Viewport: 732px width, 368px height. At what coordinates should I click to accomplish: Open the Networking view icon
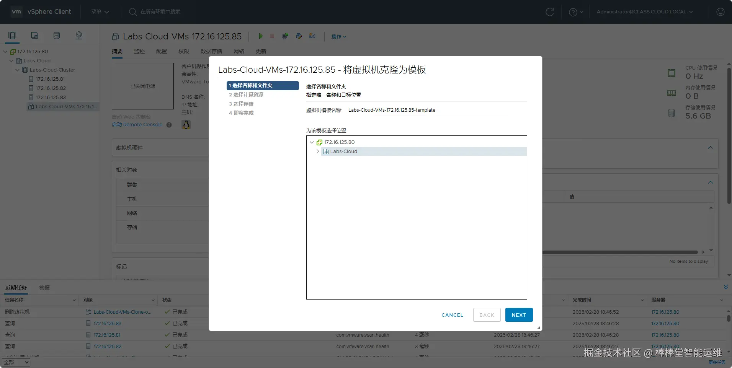click(x=79, y=35)
